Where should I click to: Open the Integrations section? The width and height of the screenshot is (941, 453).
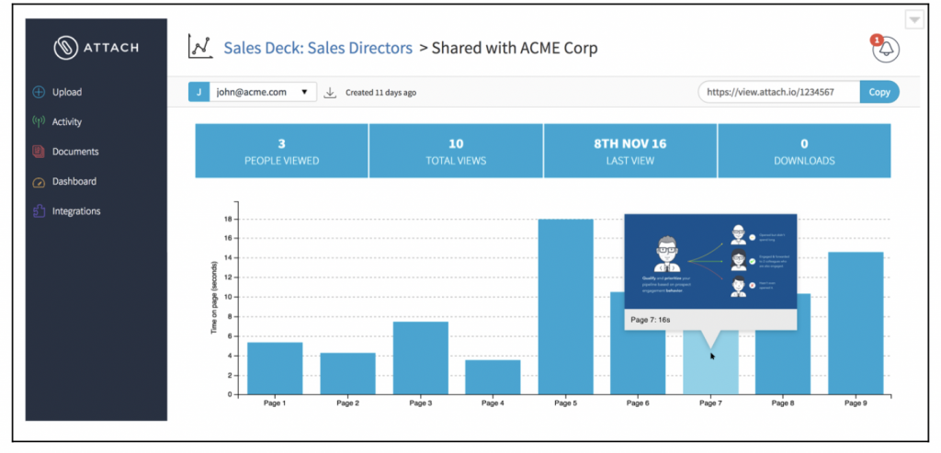click(x=76, y=211)
